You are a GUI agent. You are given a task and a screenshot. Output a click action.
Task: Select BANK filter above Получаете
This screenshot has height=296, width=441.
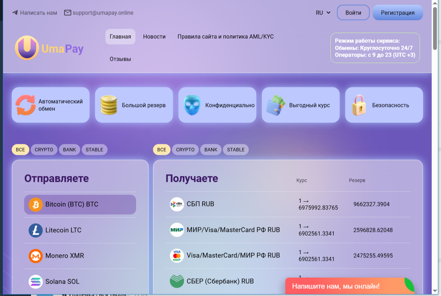tap(211, 150)
